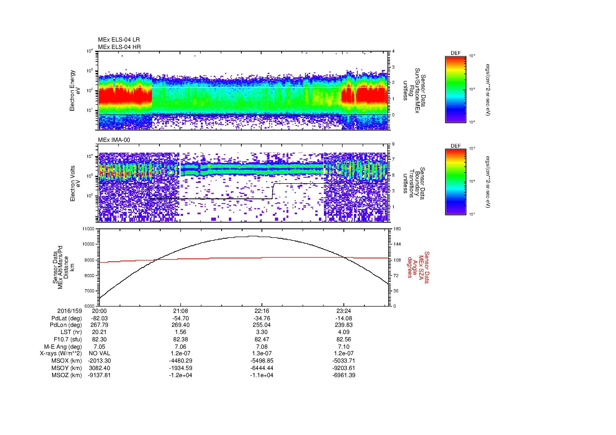Select the Electron Energy eV axis label

(x=75, y=91)
